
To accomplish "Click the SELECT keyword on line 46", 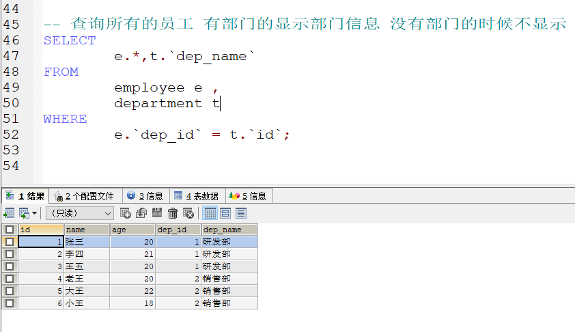I will (x=70, y=40).
